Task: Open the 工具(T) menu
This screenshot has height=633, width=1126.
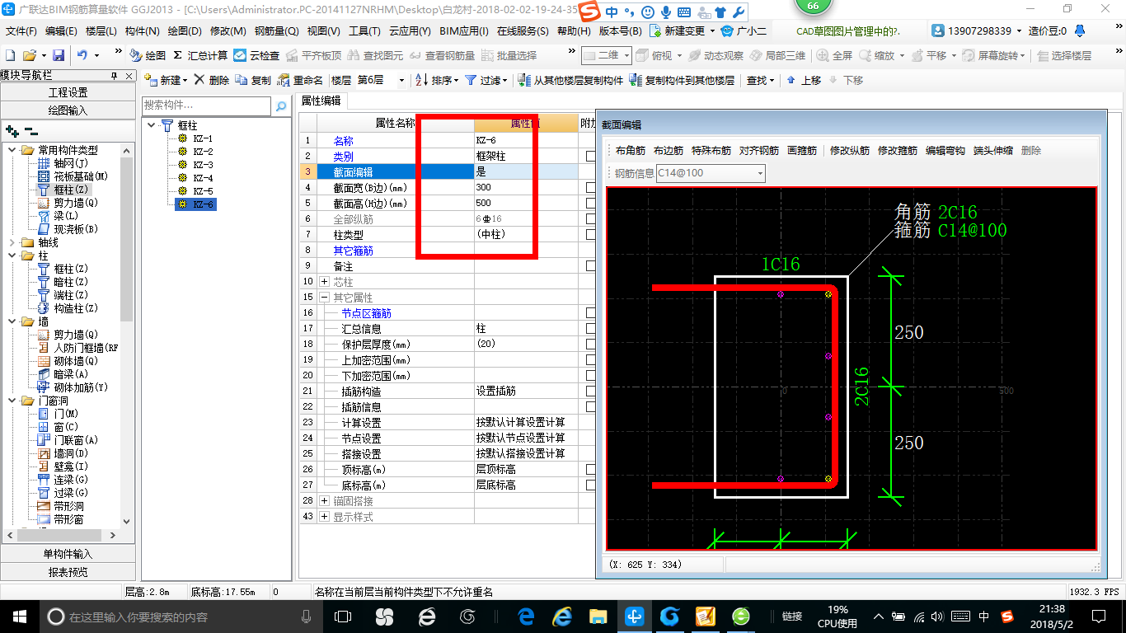Action: (x=364, y=30)
